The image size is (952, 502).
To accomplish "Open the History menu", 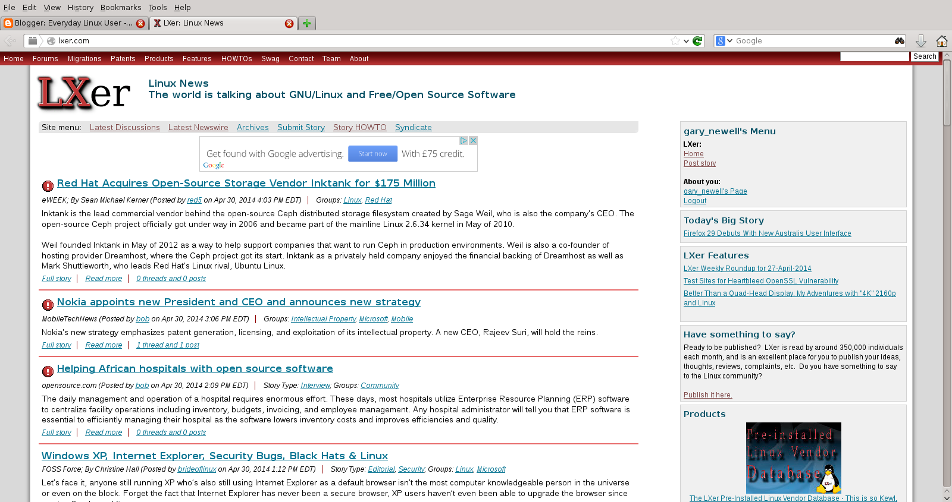I will coord(80,7).
